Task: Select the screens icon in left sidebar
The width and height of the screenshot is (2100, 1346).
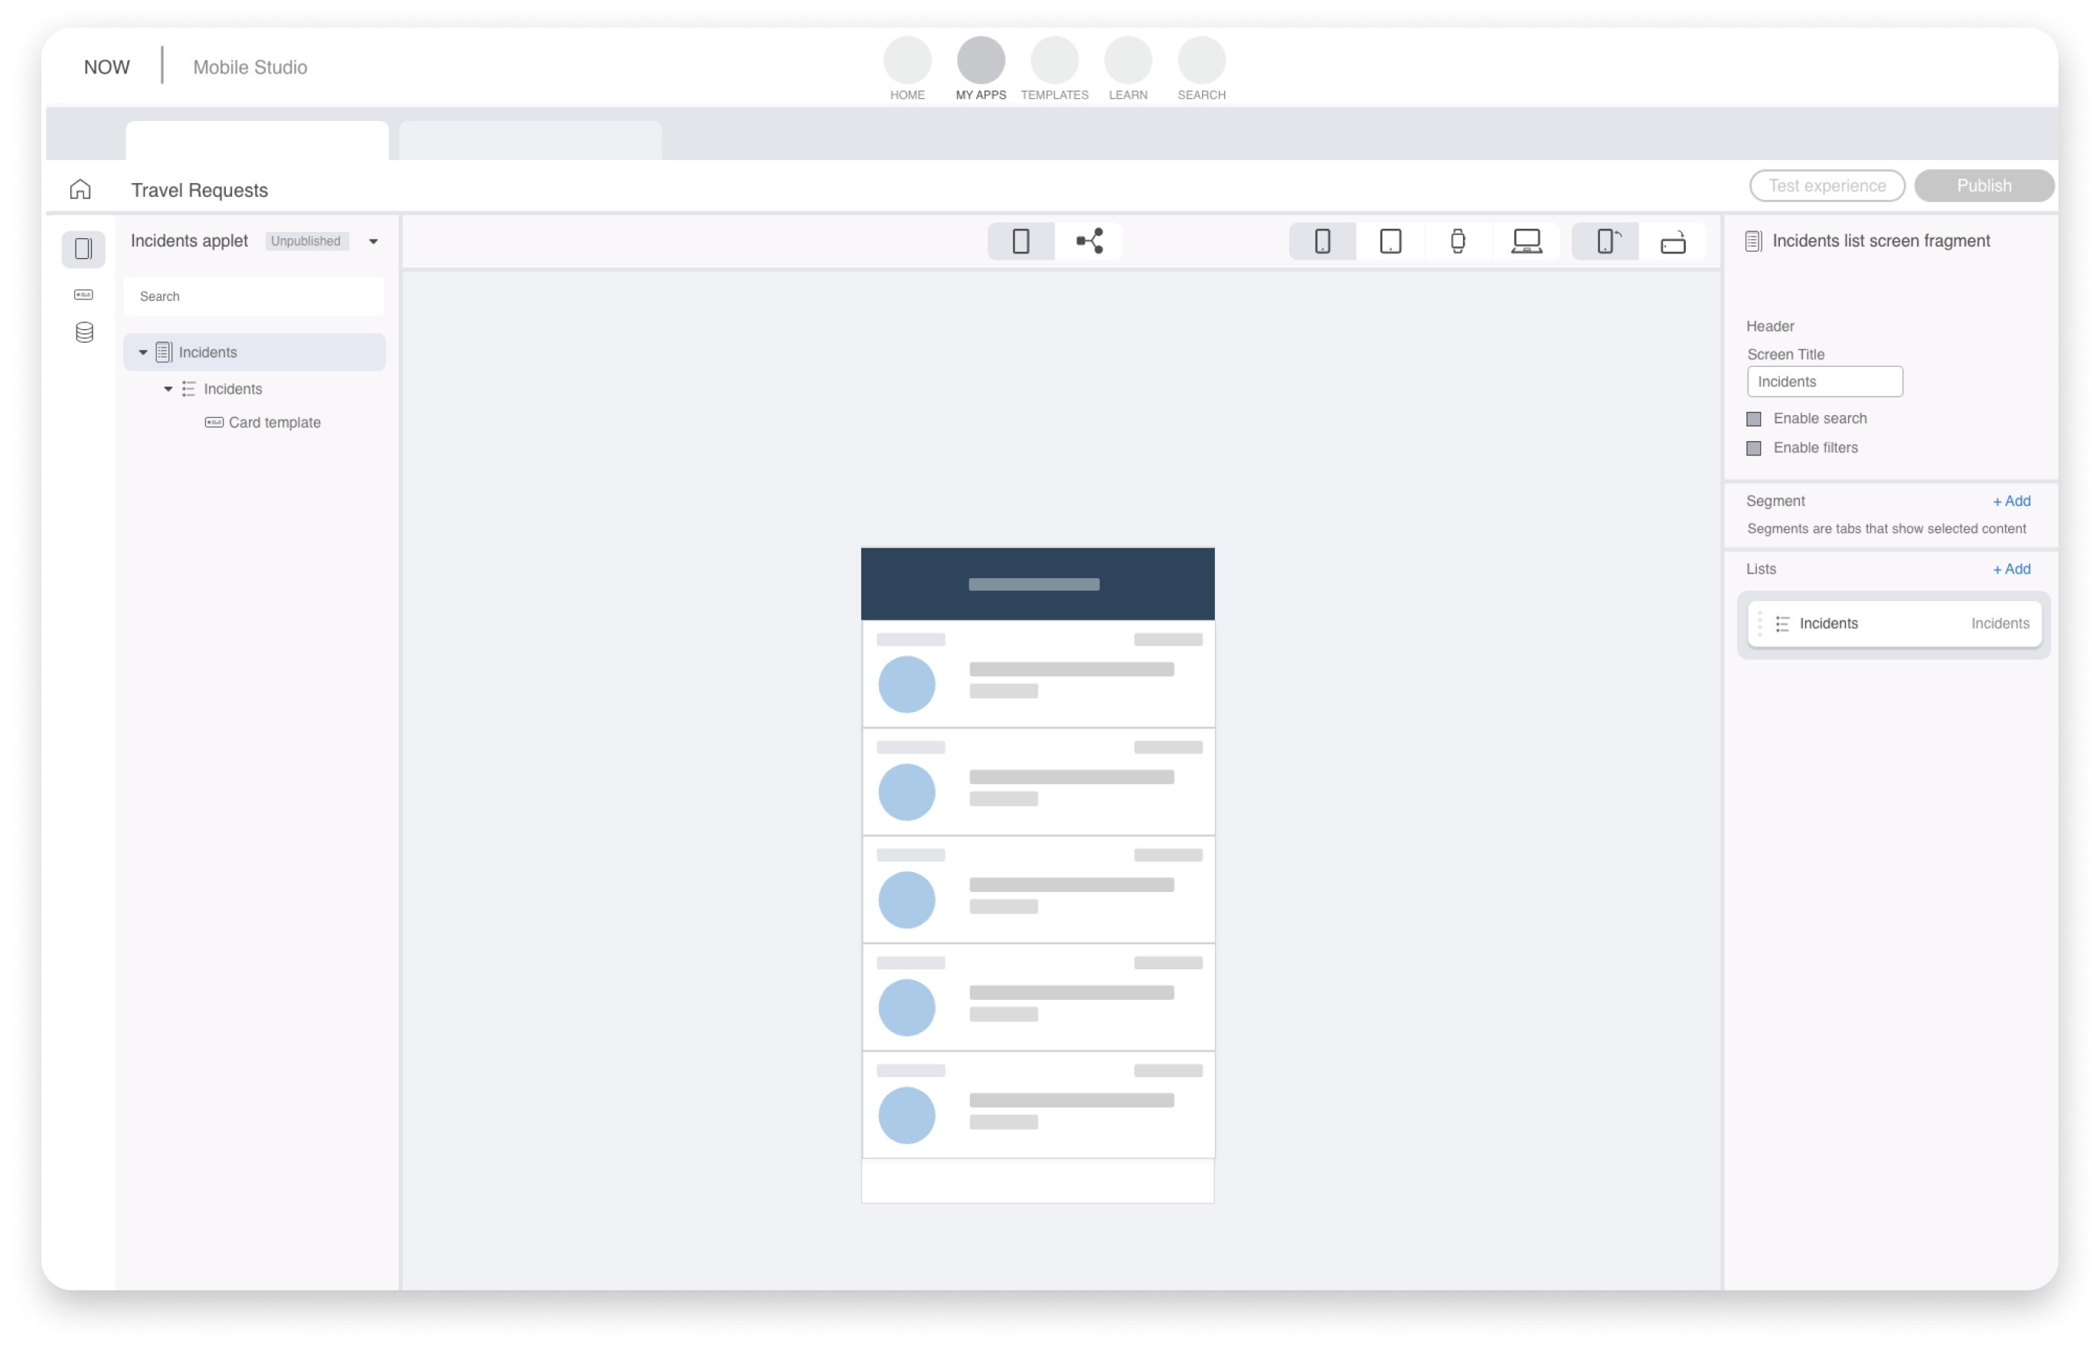Action: [84, 249]
